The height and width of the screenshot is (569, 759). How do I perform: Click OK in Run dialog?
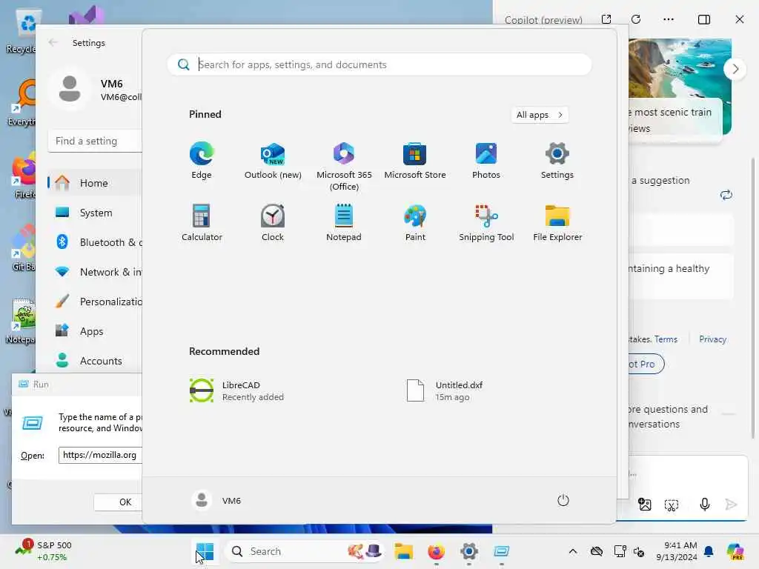tap(118, 502)
